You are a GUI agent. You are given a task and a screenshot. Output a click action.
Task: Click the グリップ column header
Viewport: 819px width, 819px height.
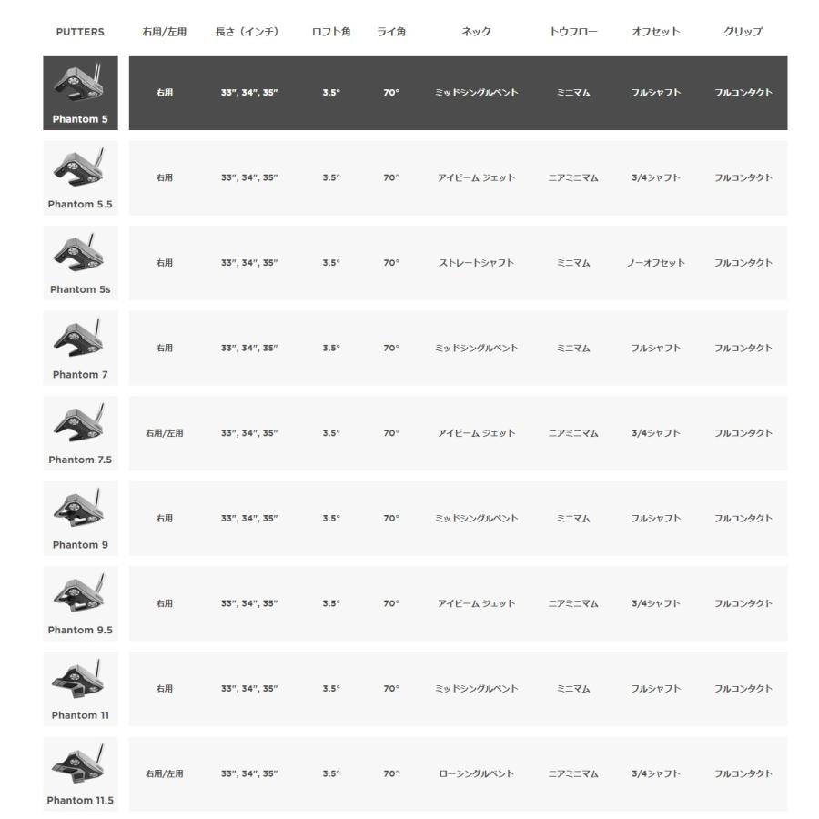point(743,32)
